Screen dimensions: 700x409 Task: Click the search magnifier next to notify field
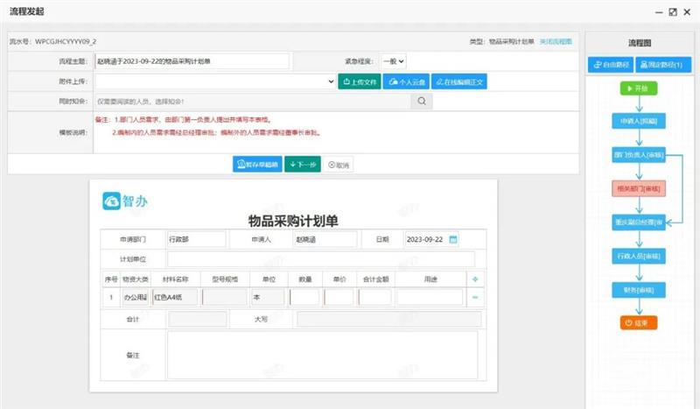tap(422, 102)
